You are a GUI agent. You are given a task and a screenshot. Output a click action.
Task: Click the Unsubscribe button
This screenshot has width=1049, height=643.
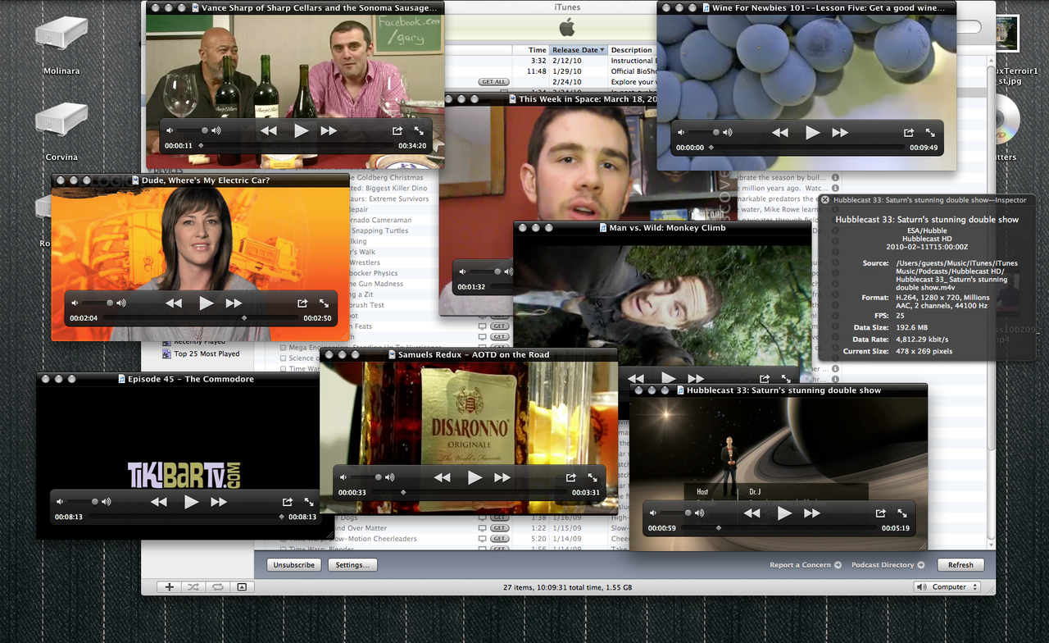coord(294,565)
